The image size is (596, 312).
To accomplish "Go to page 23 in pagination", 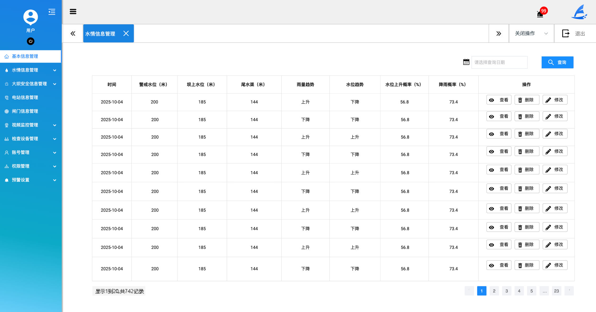I will pos(556,291).
